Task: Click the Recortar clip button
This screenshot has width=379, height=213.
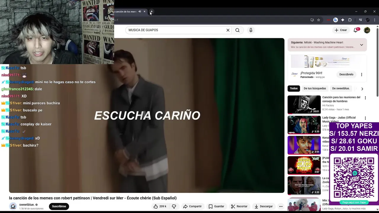Action: pyautogui.click(x=239, y=206)
